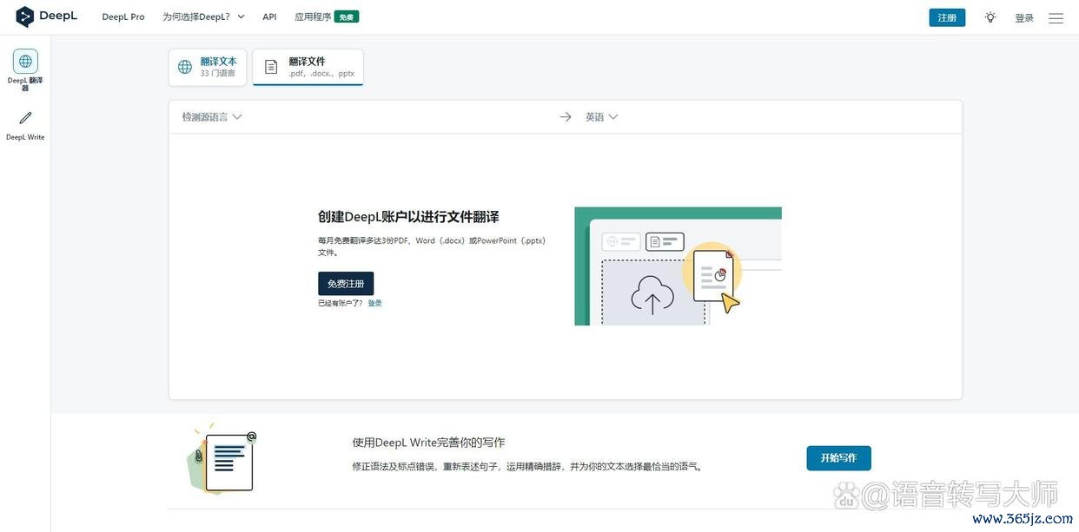Click the 开始写作 button

pyautogui.click(x=838, y=458)
